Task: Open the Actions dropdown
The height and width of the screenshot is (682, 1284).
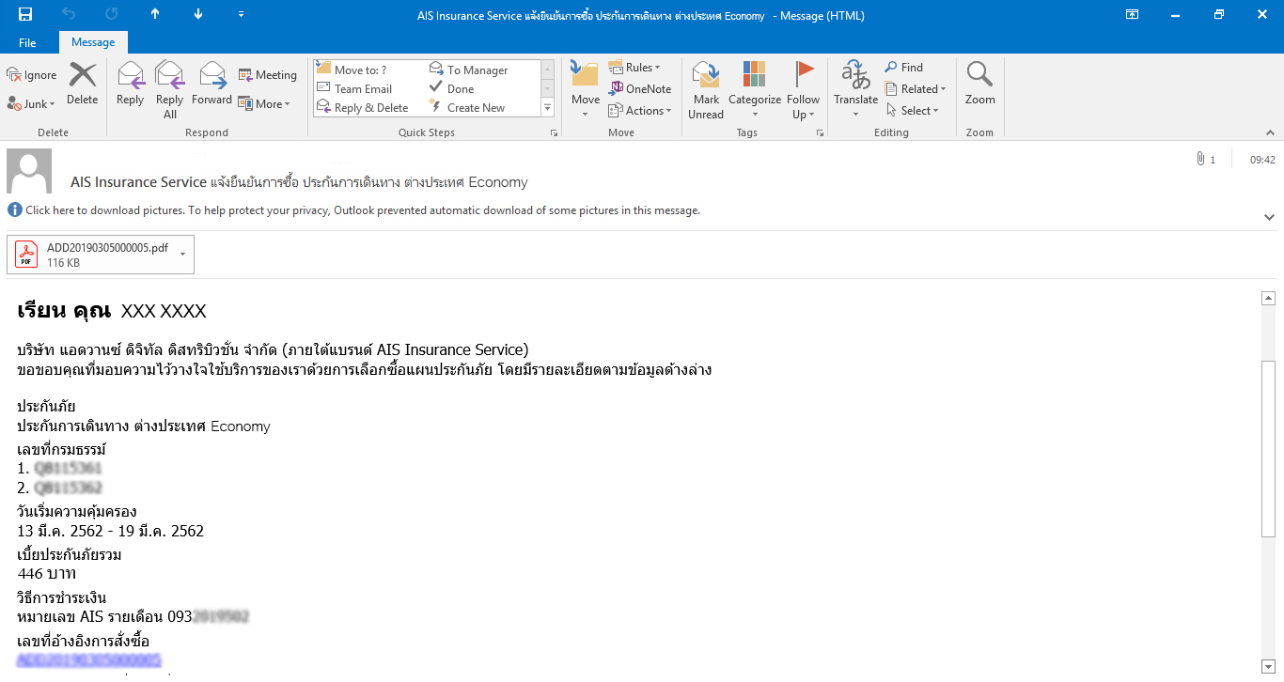Action: coord(640,111)
